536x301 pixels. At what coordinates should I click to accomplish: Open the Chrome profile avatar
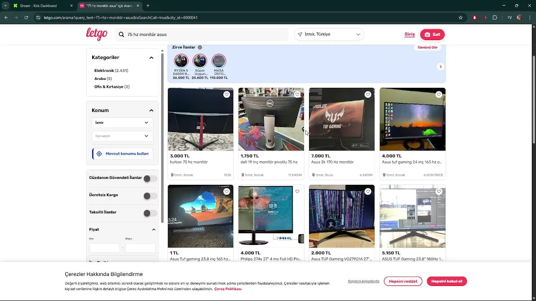[x=520, y=18]
